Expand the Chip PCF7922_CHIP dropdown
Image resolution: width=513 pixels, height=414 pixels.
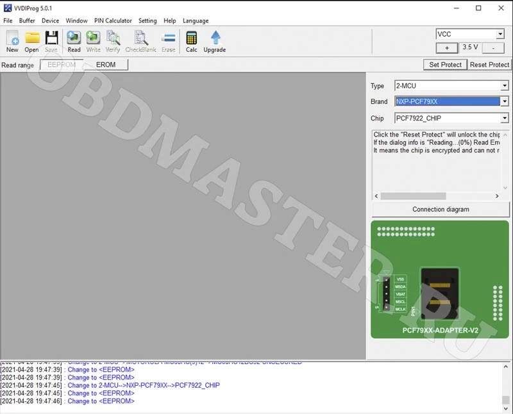tap(505, 118)
